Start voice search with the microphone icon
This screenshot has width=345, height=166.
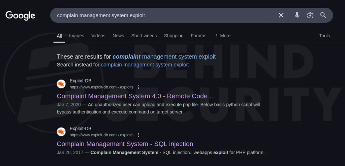(x=297, y=15)
